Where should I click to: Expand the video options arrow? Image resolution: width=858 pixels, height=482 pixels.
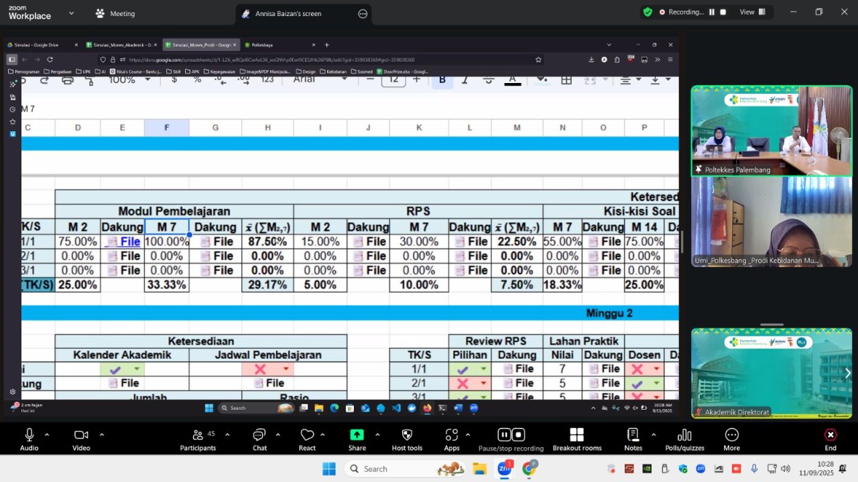pos(102,434)
